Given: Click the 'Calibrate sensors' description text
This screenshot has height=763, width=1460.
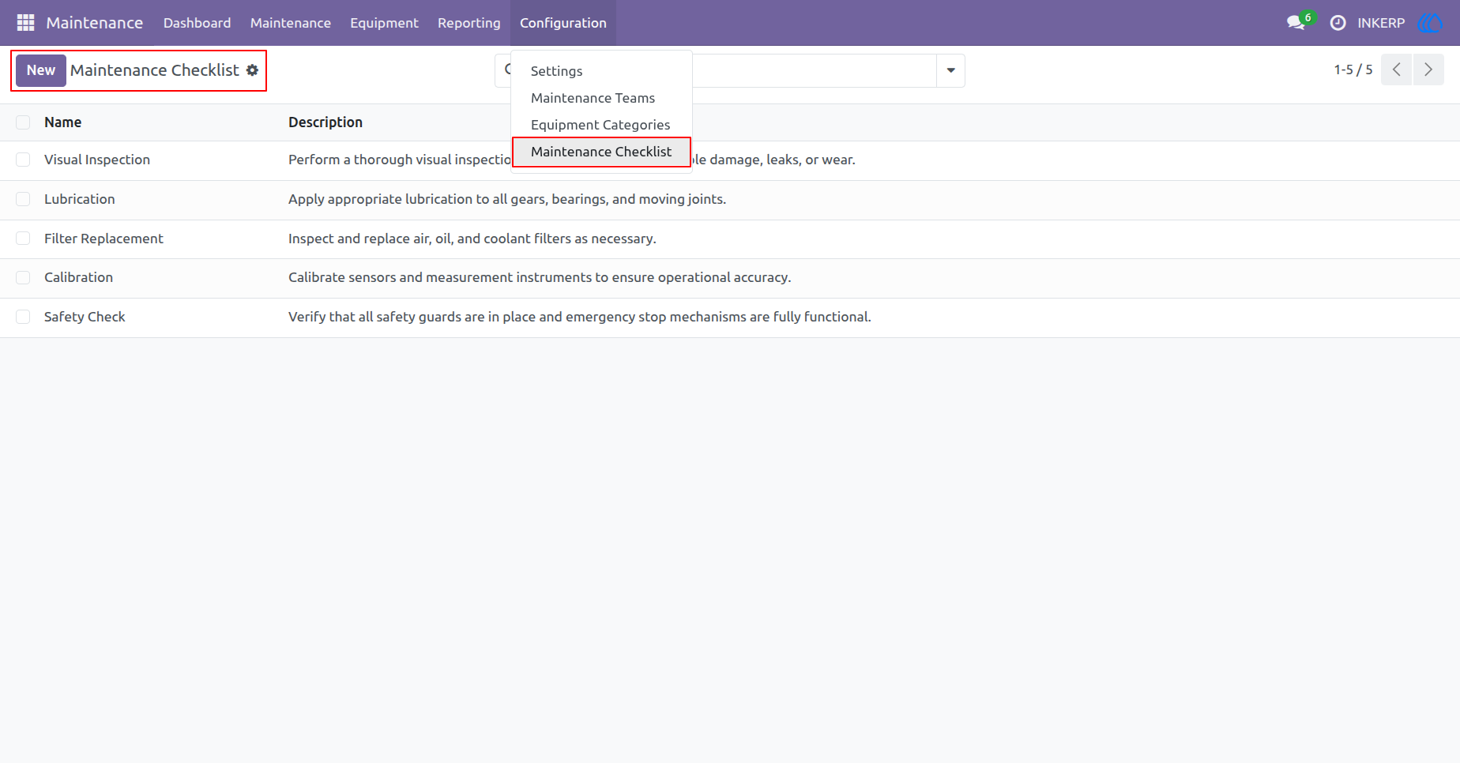Looking at the screenshot, I should (x=540, y=277).
